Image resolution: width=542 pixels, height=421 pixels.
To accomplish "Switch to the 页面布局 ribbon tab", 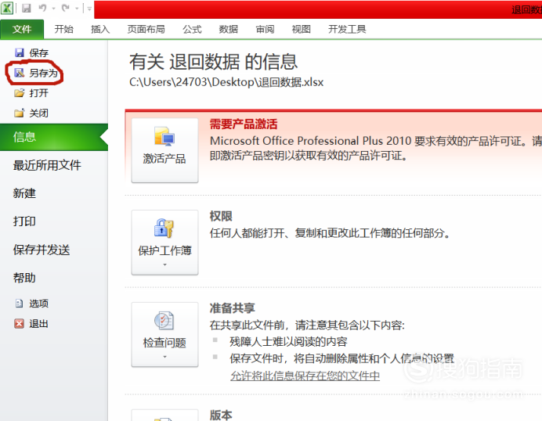I will [x=146, y=30].
